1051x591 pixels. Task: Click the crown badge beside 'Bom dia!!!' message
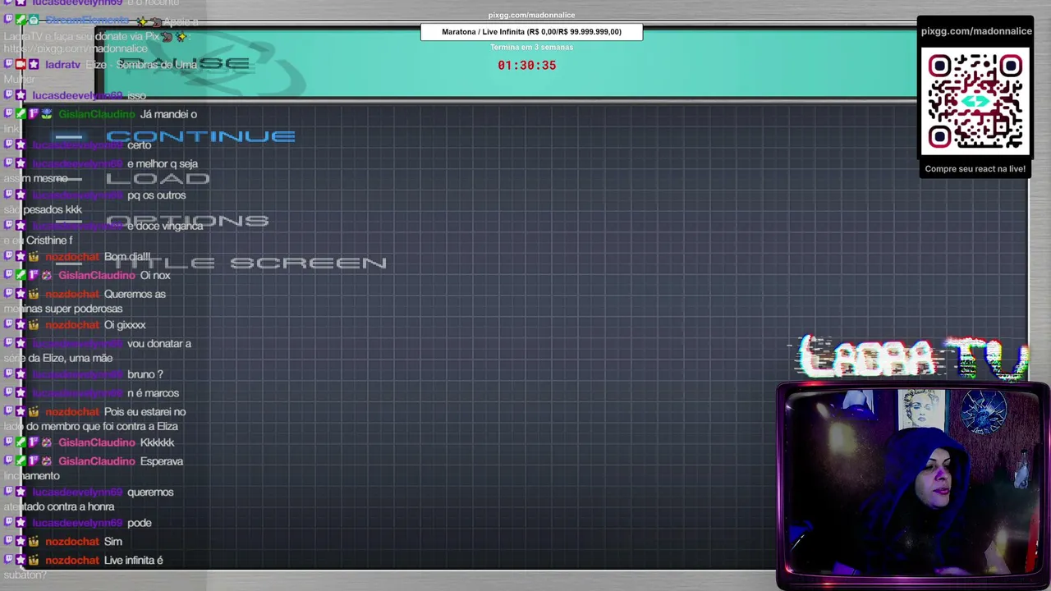(x=34, y=257)
